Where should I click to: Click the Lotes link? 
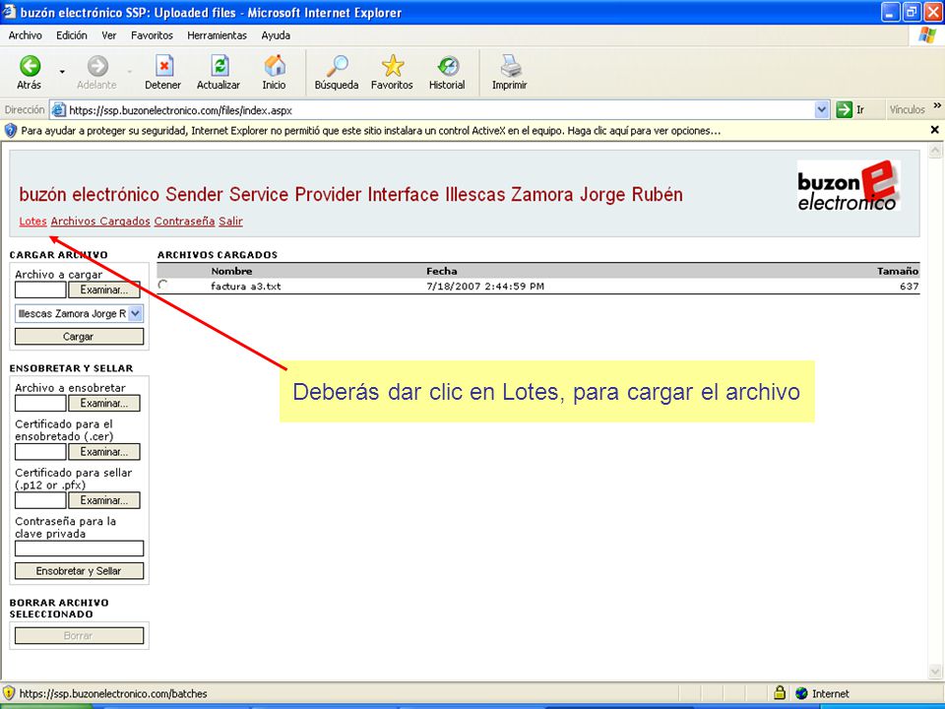[x=32, y=222]
